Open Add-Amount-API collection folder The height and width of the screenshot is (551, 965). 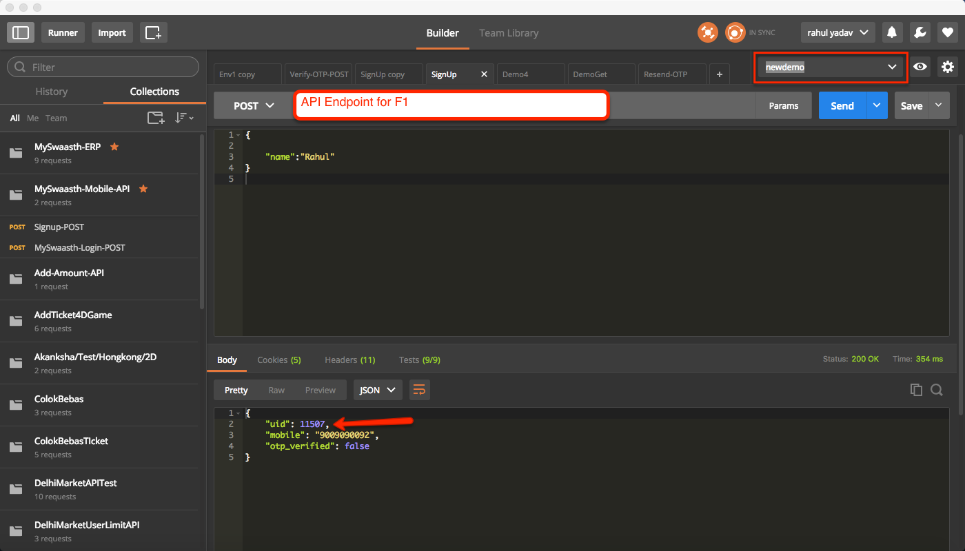99,279
